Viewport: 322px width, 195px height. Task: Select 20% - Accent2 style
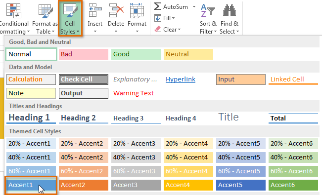[x=84, y=144]
